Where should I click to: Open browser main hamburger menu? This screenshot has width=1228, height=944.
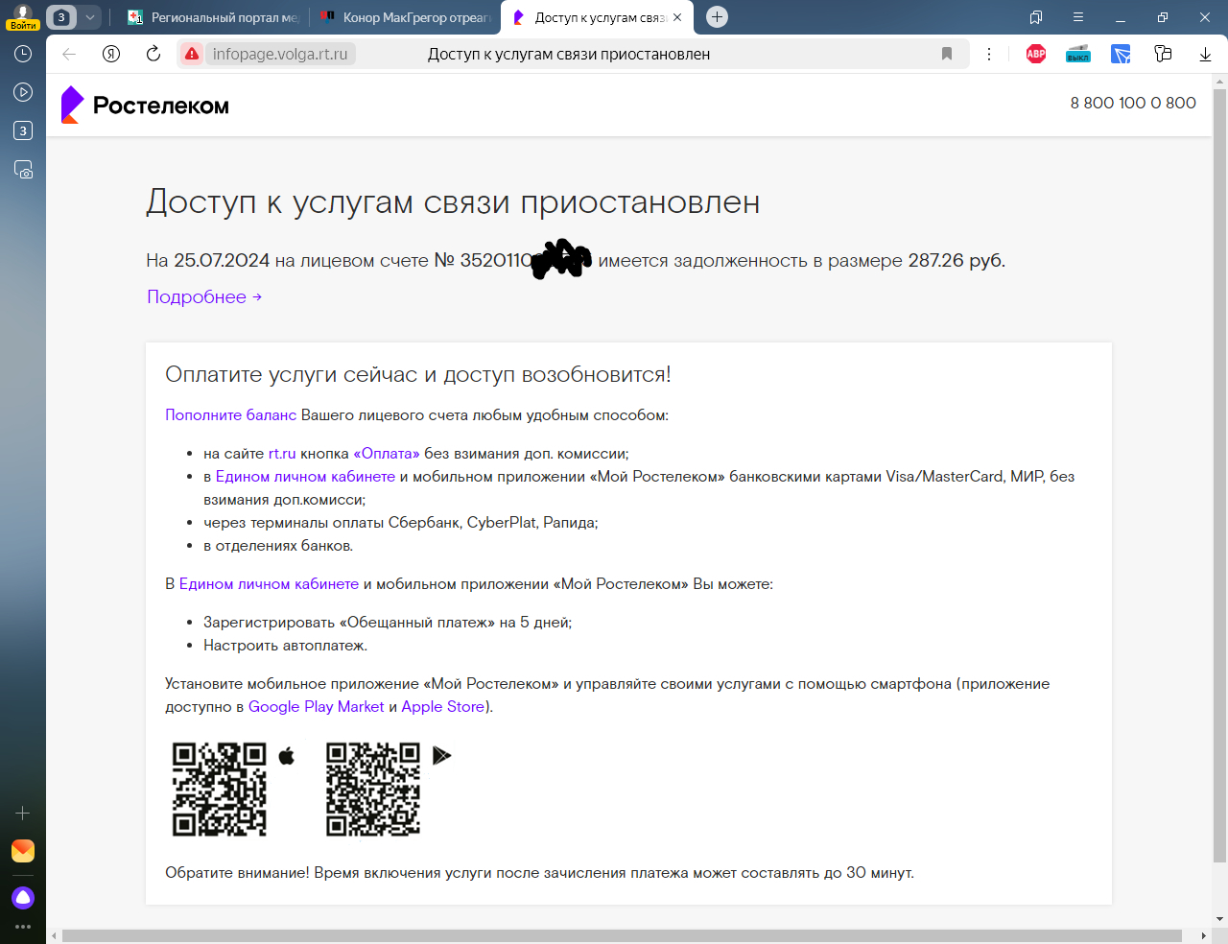(1078, 17)
